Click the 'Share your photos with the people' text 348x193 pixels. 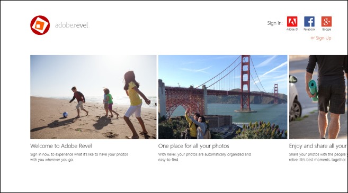pos(318,157)
